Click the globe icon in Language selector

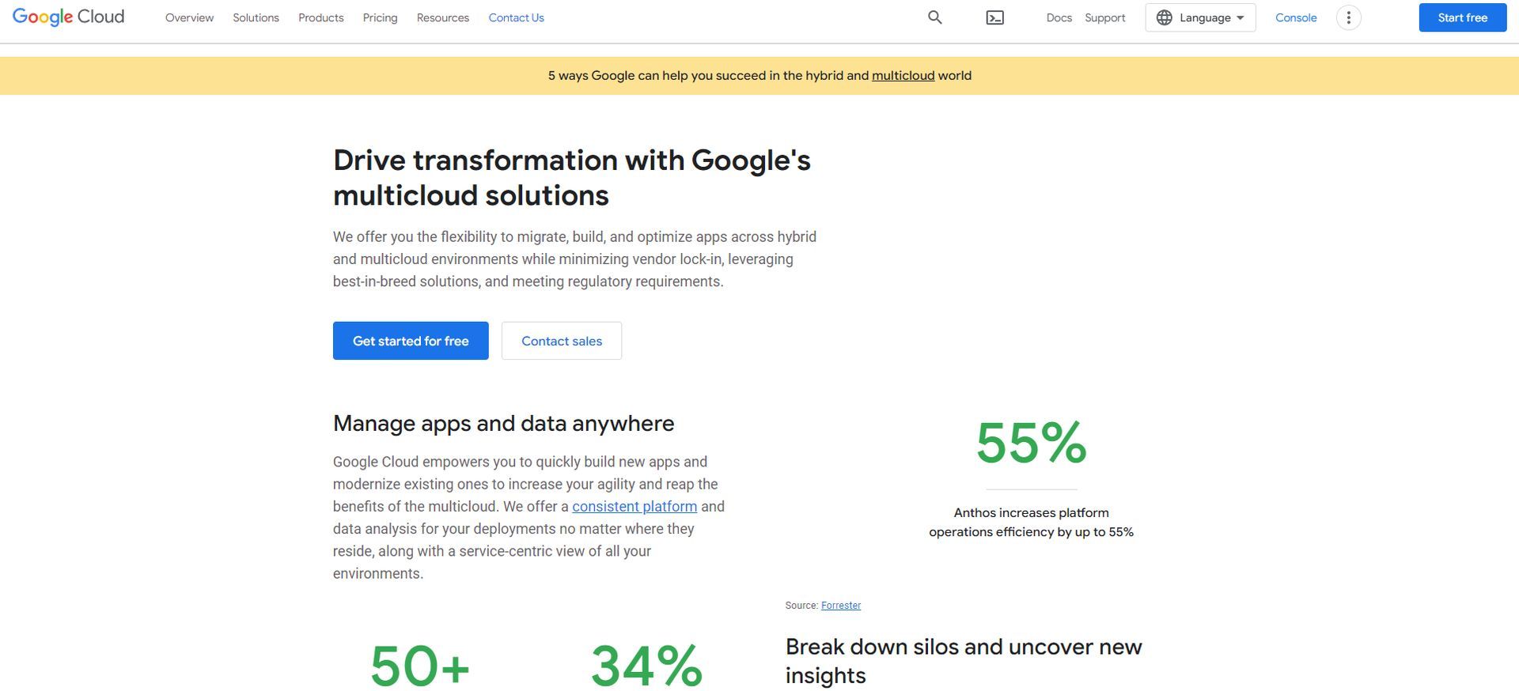pyautogui.click(x=1165, y=17)
